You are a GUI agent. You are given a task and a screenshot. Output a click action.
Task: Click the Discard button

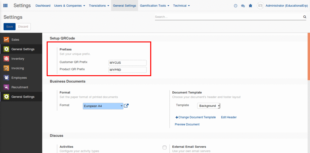click(x=23, y=27)
